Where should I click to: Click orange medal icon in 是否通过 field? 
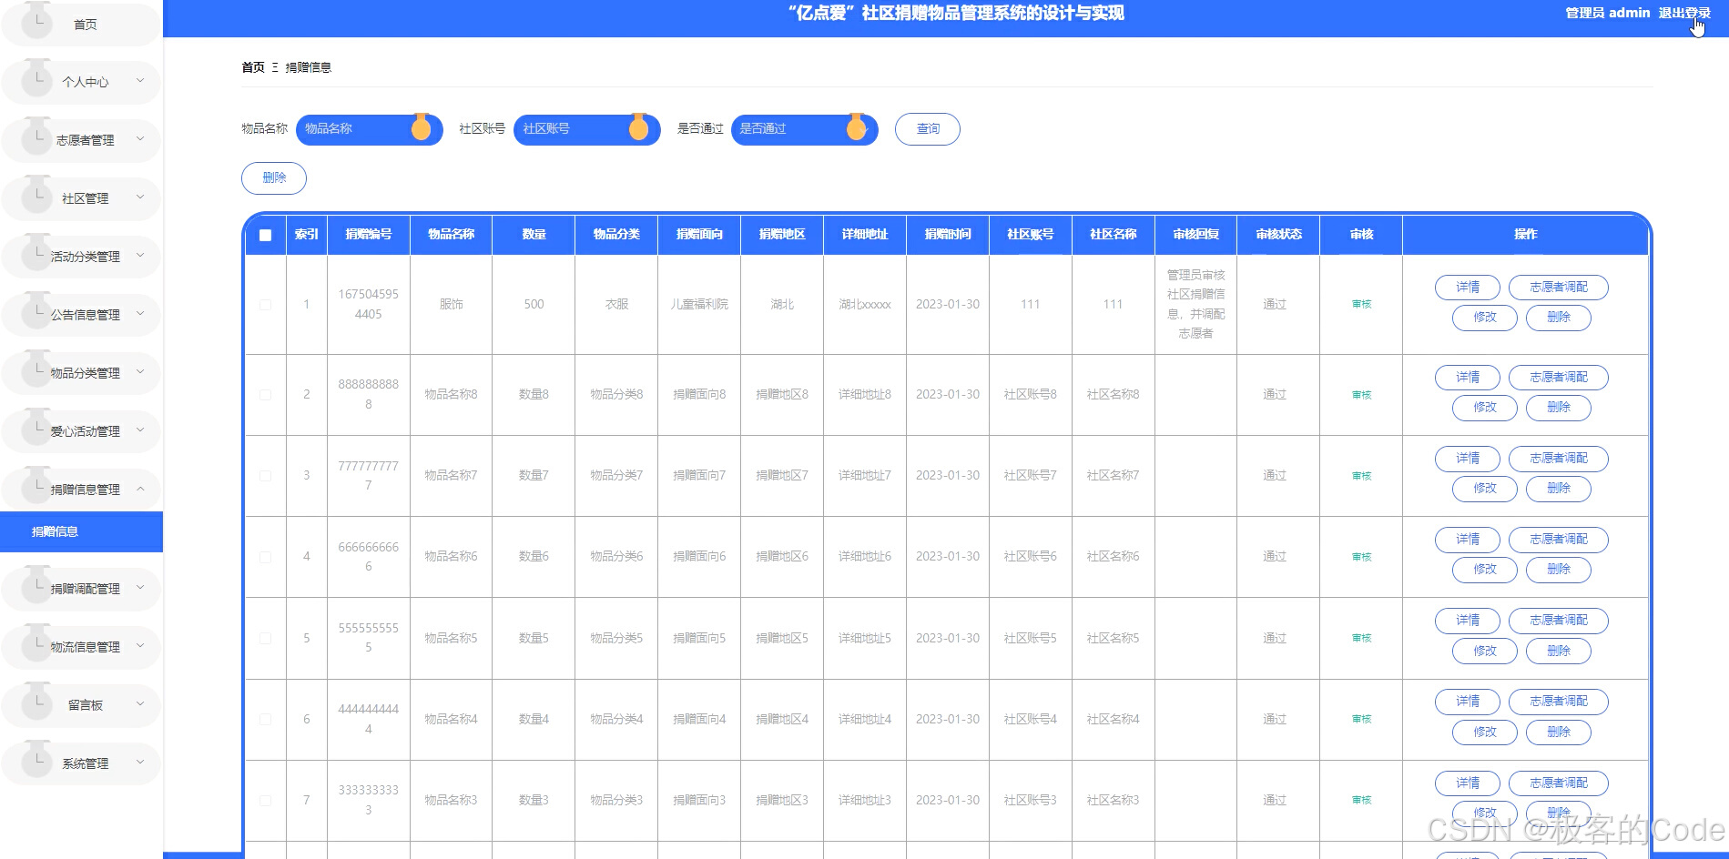point(856,127)
